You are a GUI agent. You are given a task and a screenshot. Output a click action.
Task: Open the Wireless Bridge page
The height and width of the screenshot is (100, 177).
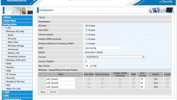(x=16, y=46)
